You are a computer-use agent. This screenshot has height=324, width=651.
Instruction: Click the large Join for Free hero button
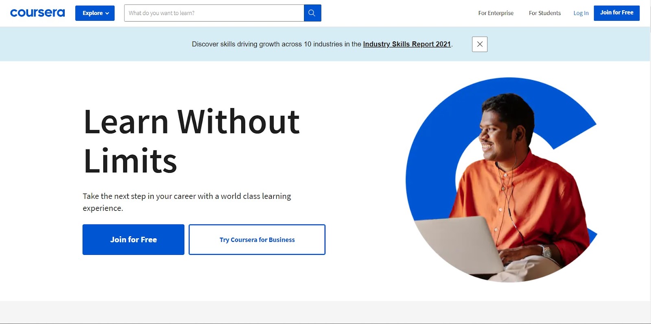tap(133, 239)
